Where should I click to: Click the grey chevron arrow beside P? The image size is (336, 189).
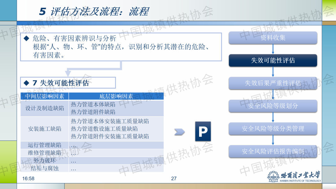179,132
